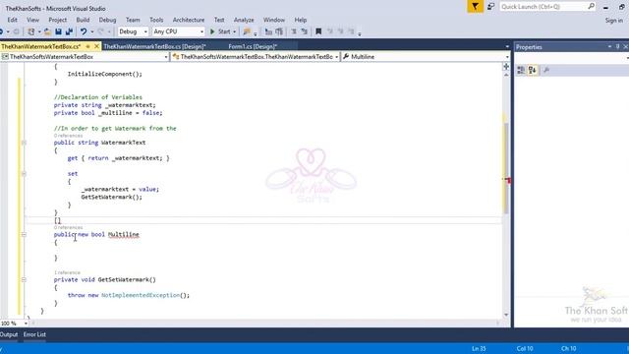Switch to TheKhanWatermarkTextBox.cs [Design] tab
This screenshot has height=354, width=629.
155,46
